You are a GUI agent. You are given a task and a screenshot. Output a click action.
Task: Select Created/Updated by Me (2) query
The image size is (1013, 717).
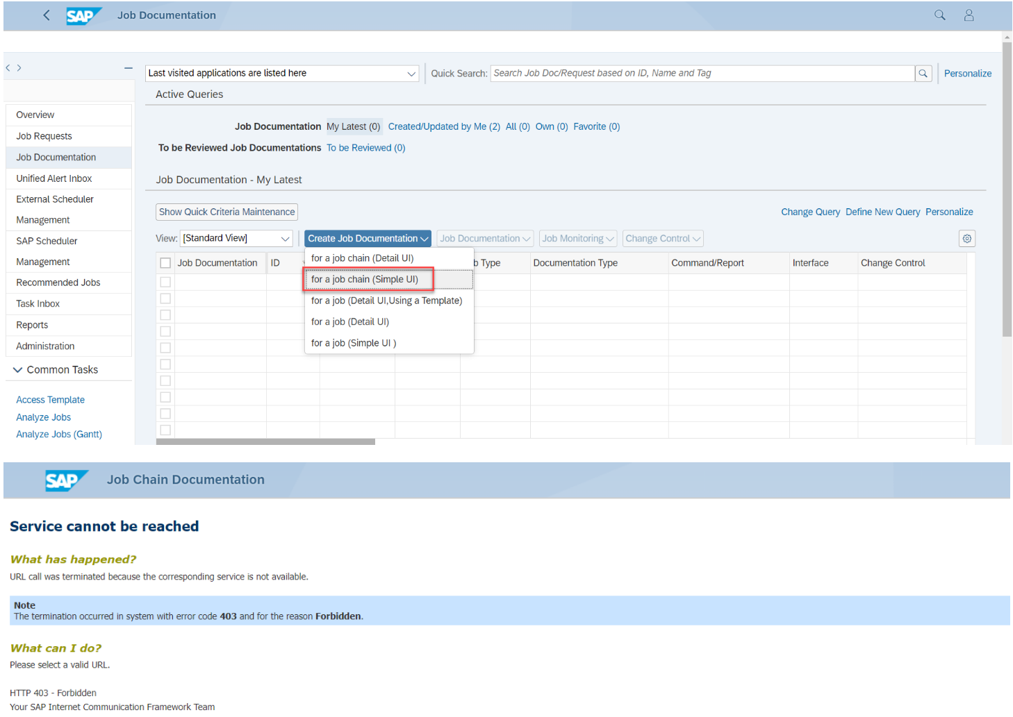click(x=444, y=127)
